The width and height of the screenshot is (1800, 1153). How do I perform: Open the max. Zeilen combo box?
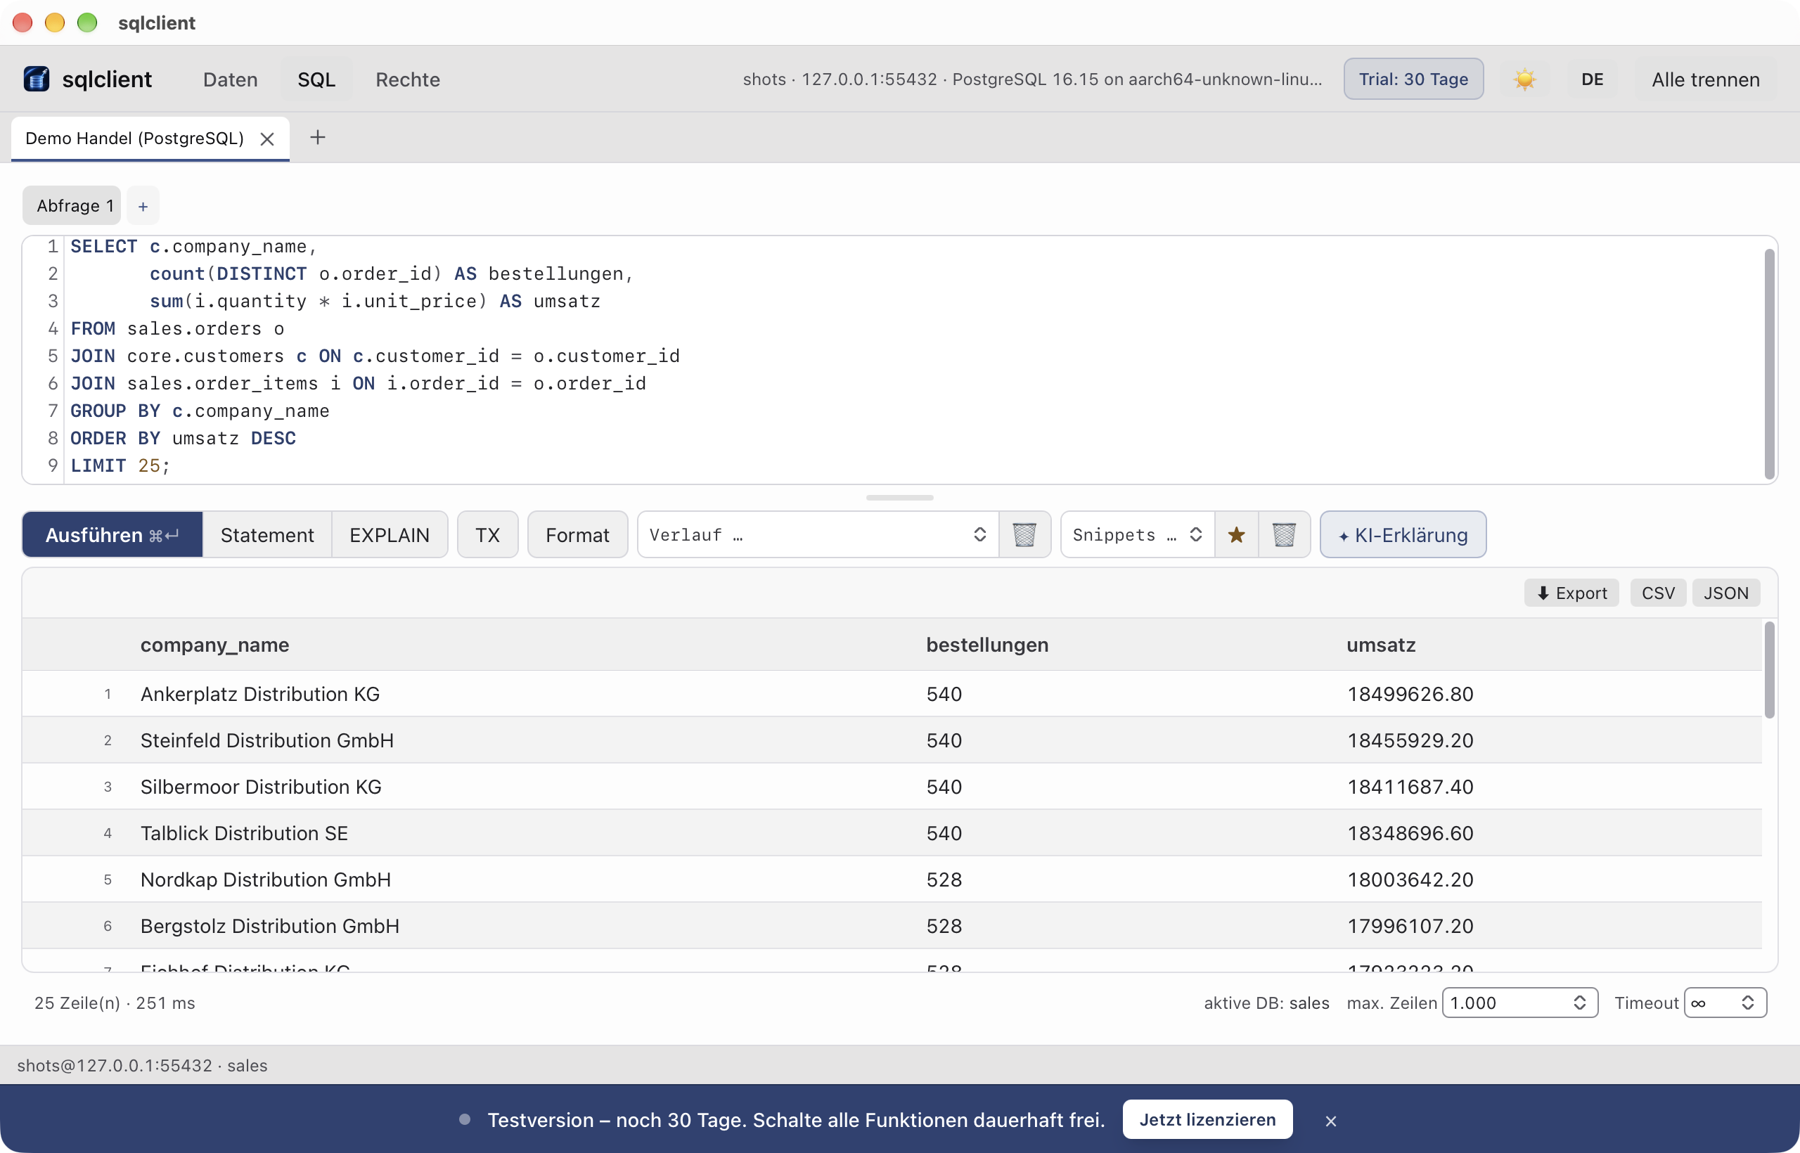1519,1003
